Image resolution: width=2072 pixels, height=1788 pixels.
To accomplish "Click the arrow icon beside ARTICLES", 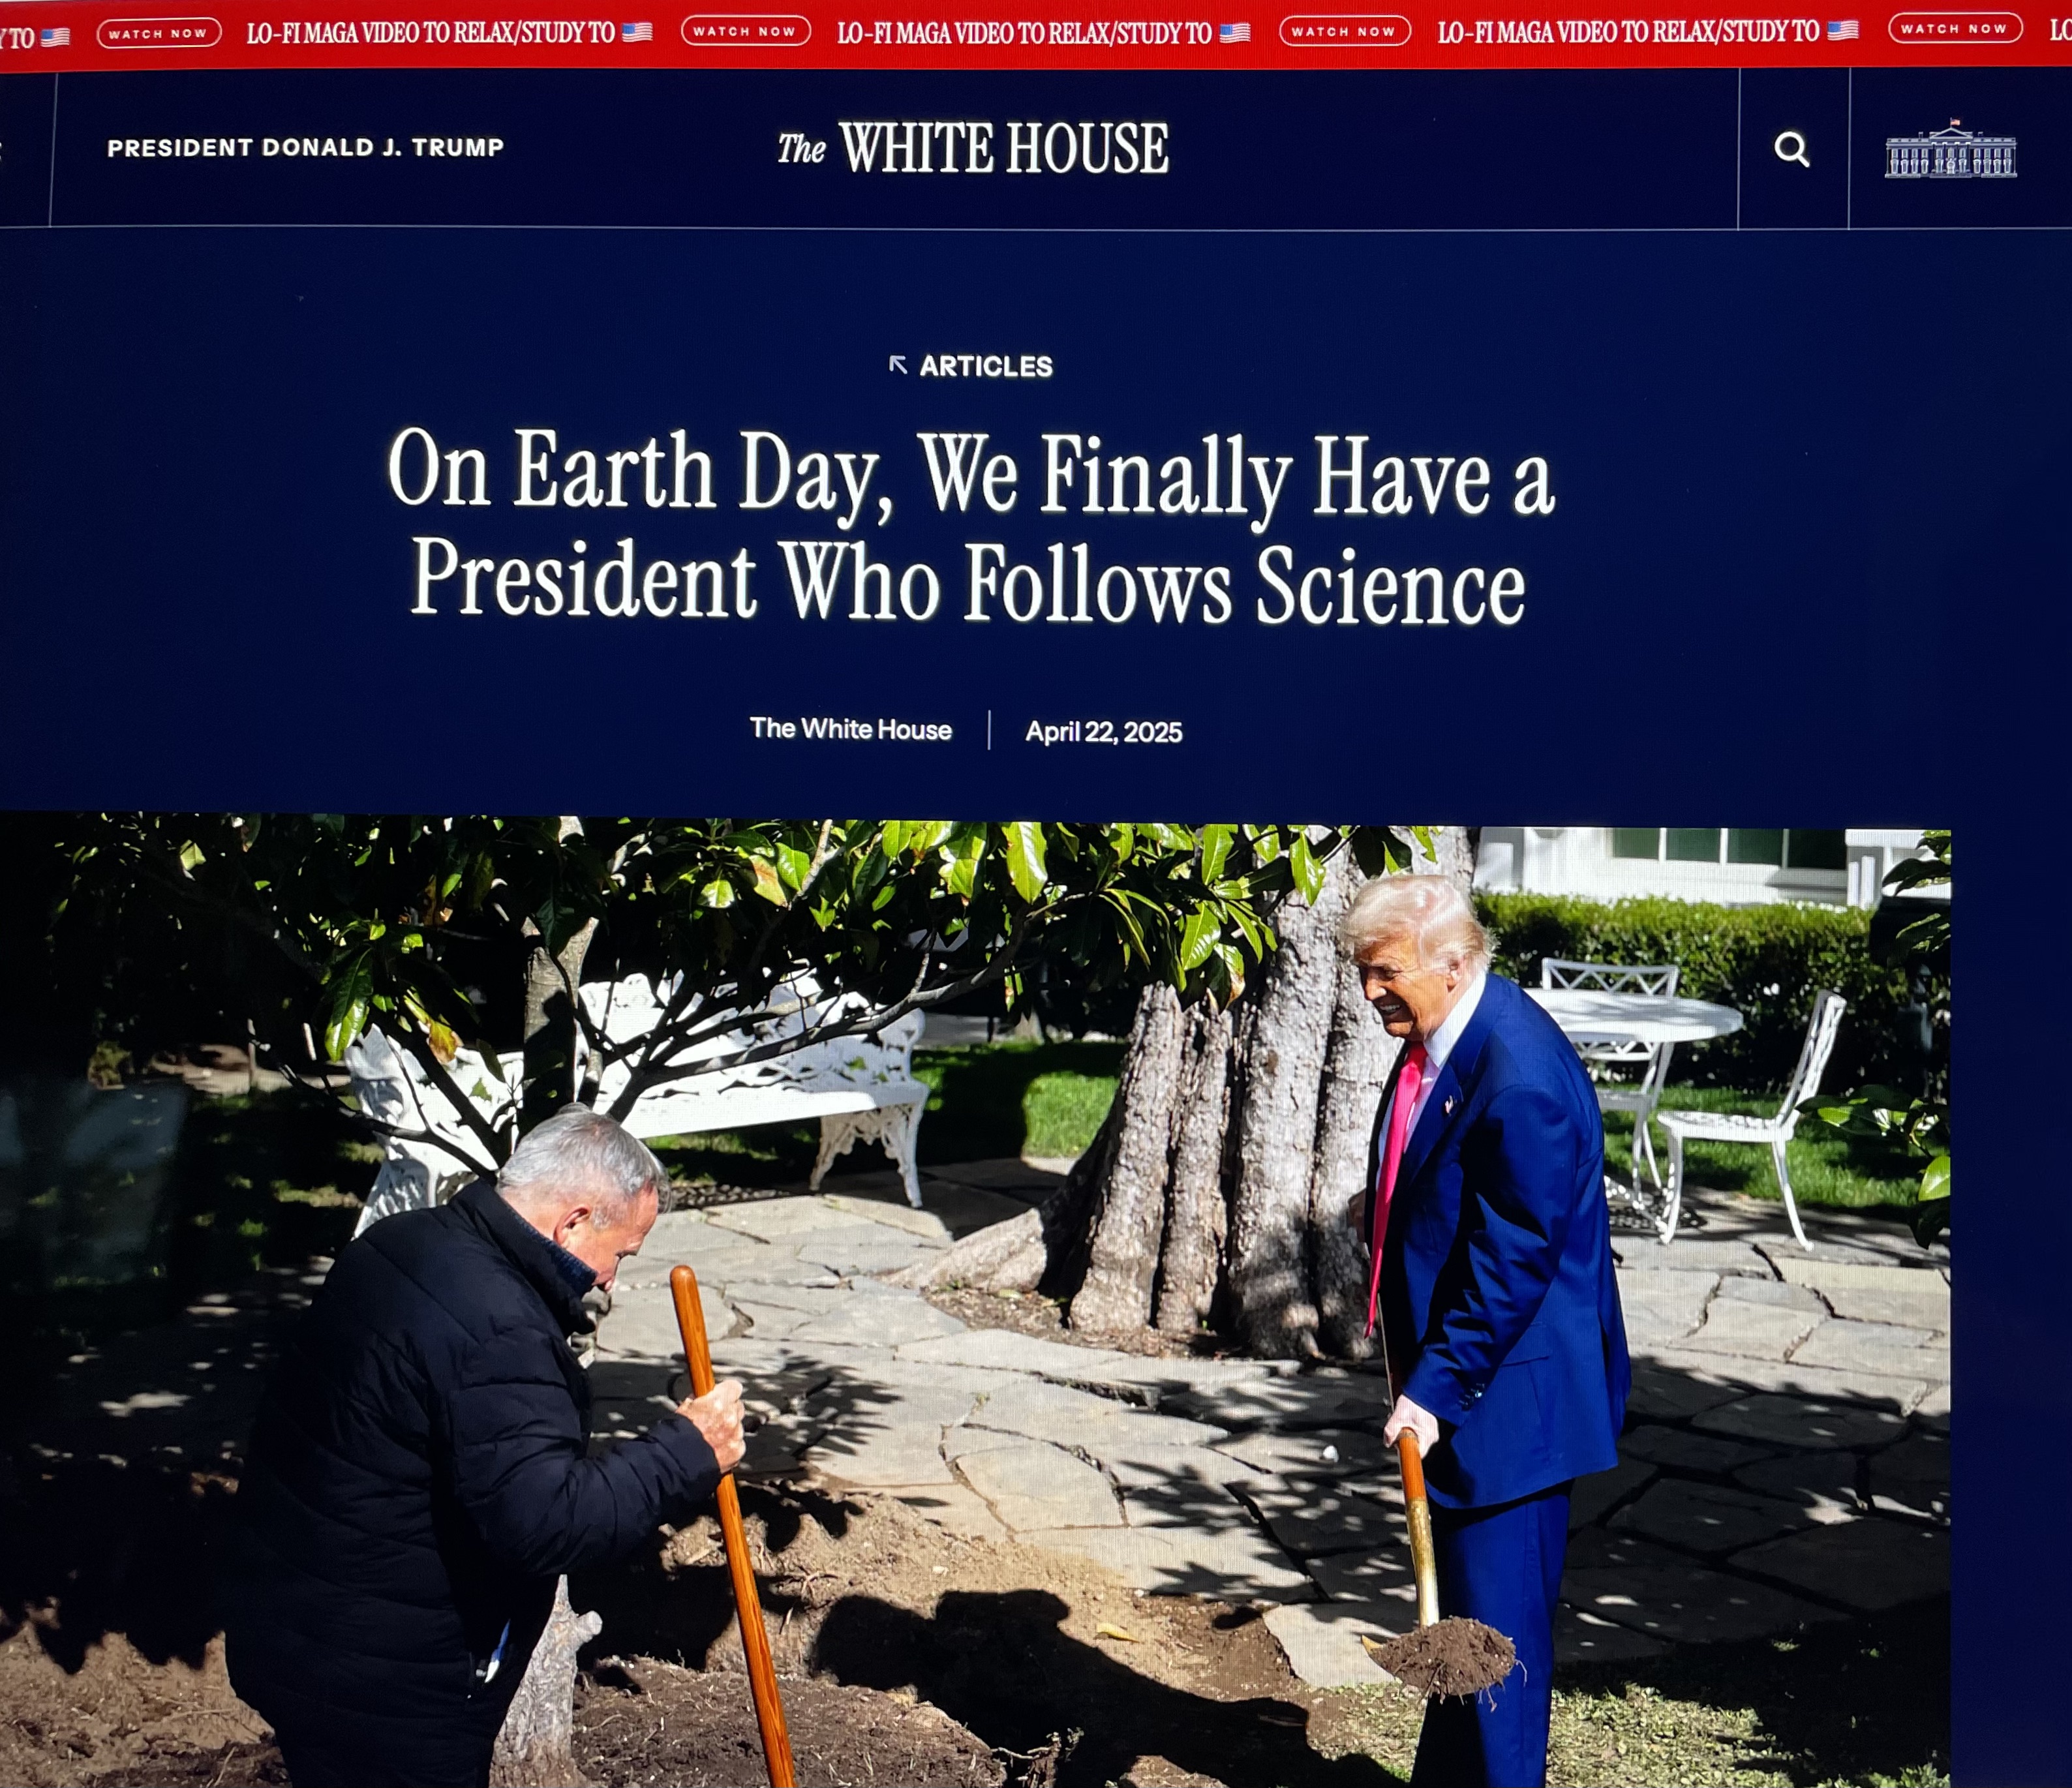I will 898,365.
